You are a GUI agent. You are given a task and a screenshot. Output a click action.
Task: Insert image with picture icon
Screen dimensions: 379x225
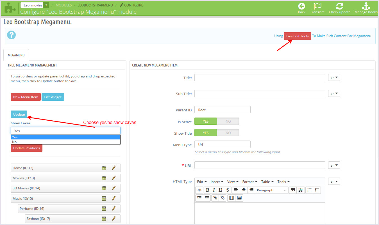click(239, 198)
